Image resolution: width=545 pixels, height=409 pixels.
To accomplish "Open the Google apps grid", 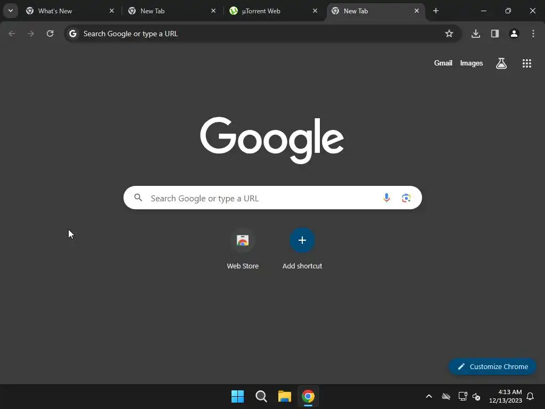I will pyautogui.click(x=527, y=63).
